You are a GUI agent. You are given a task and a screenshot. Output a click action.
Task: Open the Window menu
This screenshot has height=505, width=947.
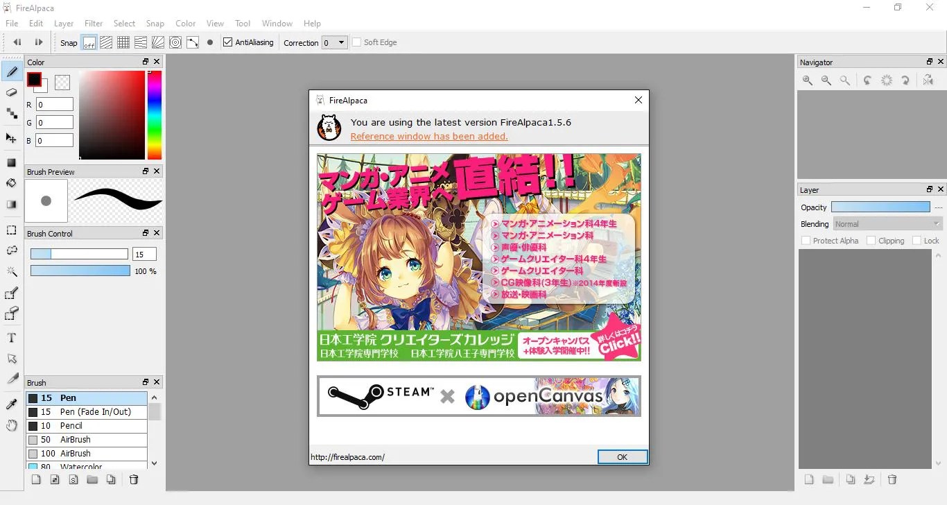click(277, 24)
